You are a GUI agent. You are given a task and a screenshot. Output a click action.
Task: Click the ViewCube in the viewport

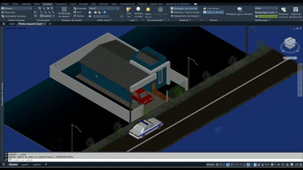[x=290, y=43]
